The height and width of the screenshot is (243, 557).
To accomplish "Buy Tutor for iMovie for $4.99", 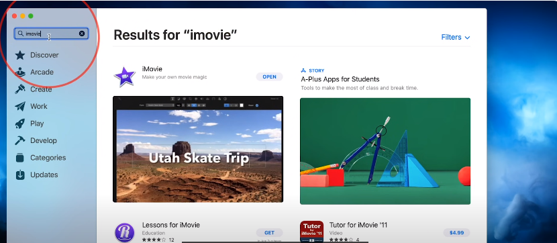I will point(456,233).
